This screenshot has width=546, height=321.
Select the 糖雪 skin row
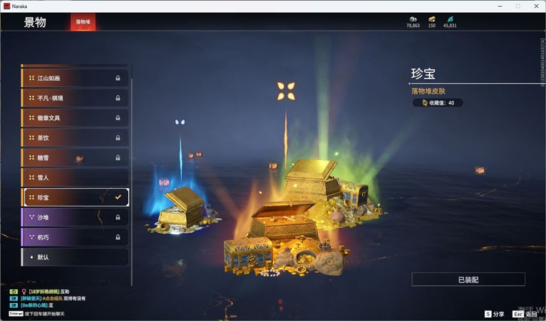75,158
